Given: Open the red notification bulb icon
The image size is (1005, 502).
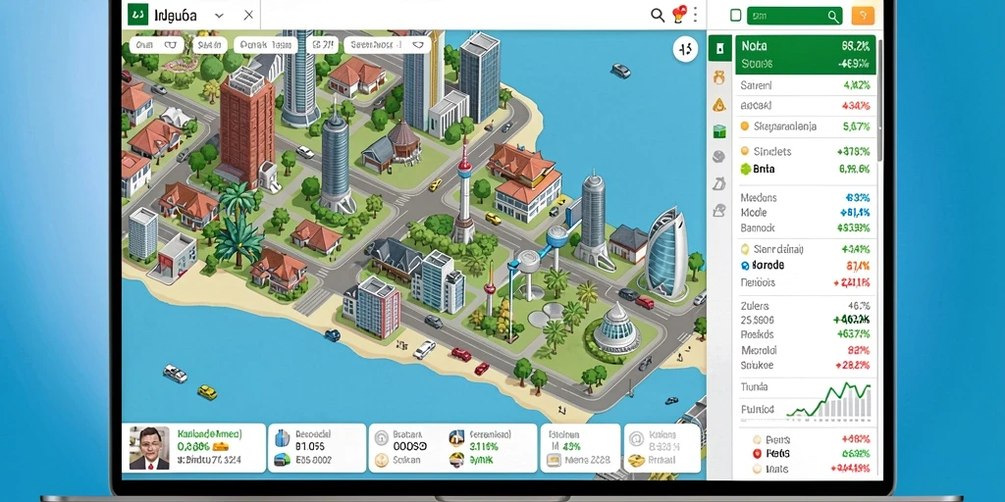Looking at the screenshot, I should (679, 15).
